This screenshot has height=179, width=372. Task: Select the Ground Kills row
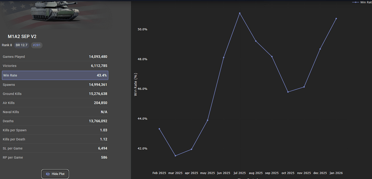[x=55, y=94]
